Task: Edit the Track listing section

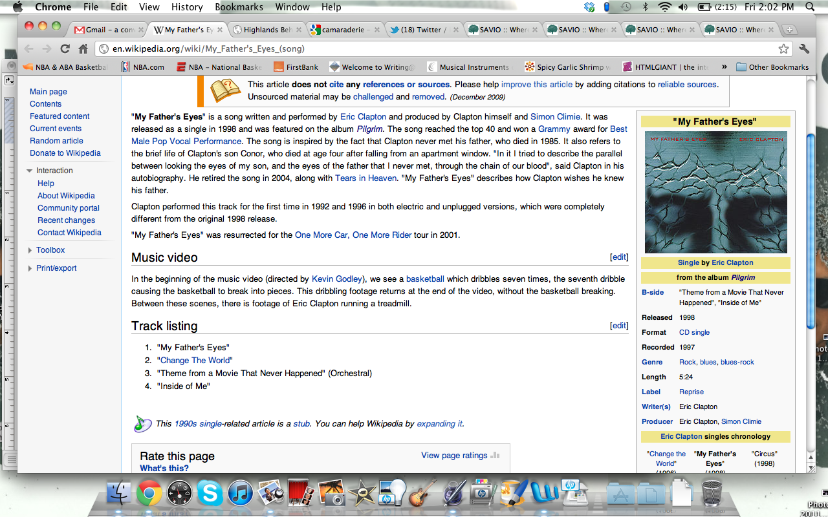Action: (619, 326)
